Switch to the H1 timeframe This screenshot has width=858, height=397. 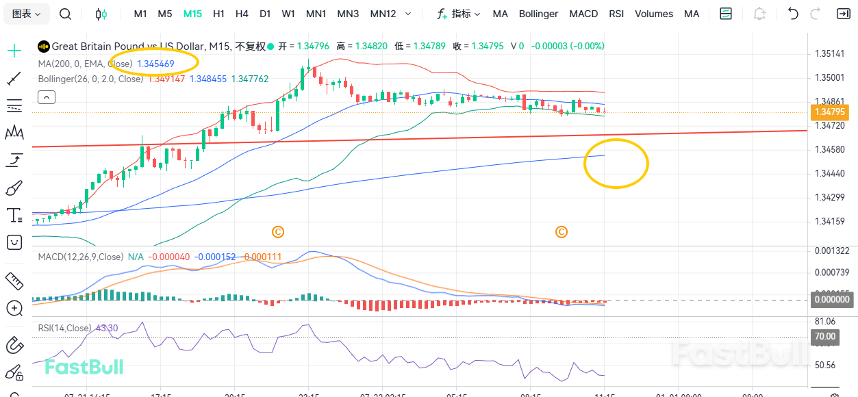[x=218, y=14]
